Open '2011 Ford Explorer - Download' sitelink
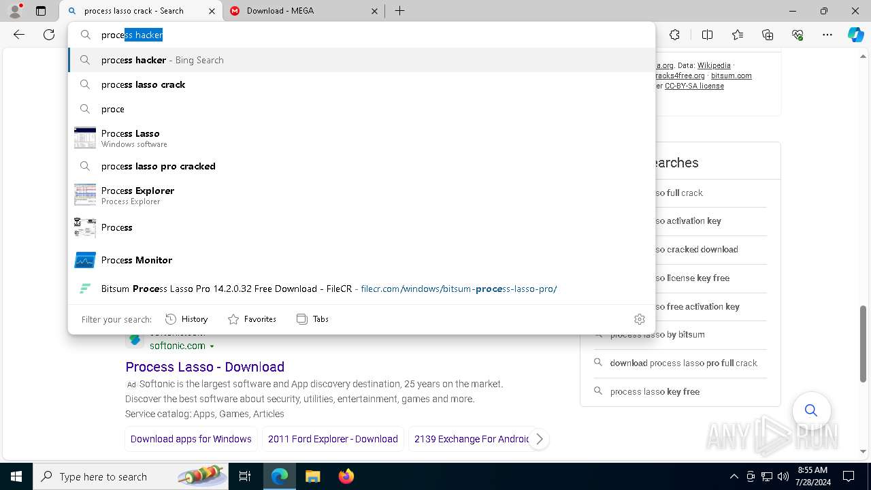The width and height of the screenshot is (871, 490). [333, 439]
